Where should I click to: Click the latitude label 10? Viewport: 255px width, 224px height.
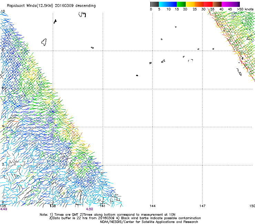[x=3, y=11]
